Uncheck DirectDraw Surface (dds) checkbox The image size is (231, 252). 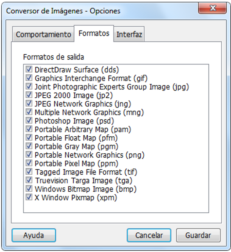(29, 70)
